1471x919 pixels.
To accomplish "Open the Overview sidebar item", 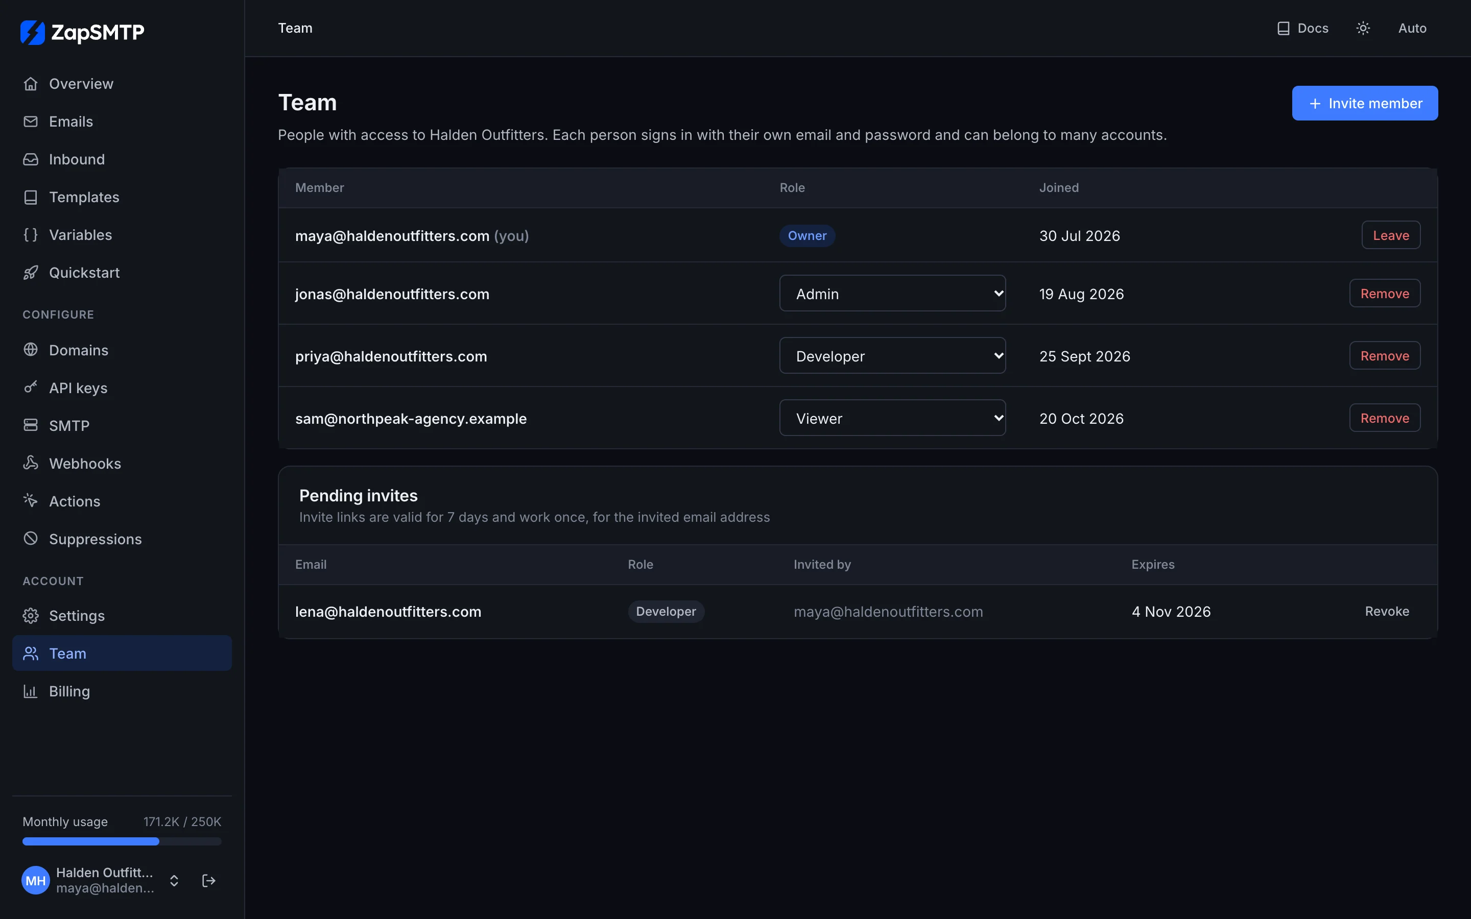I will (122, 84).
